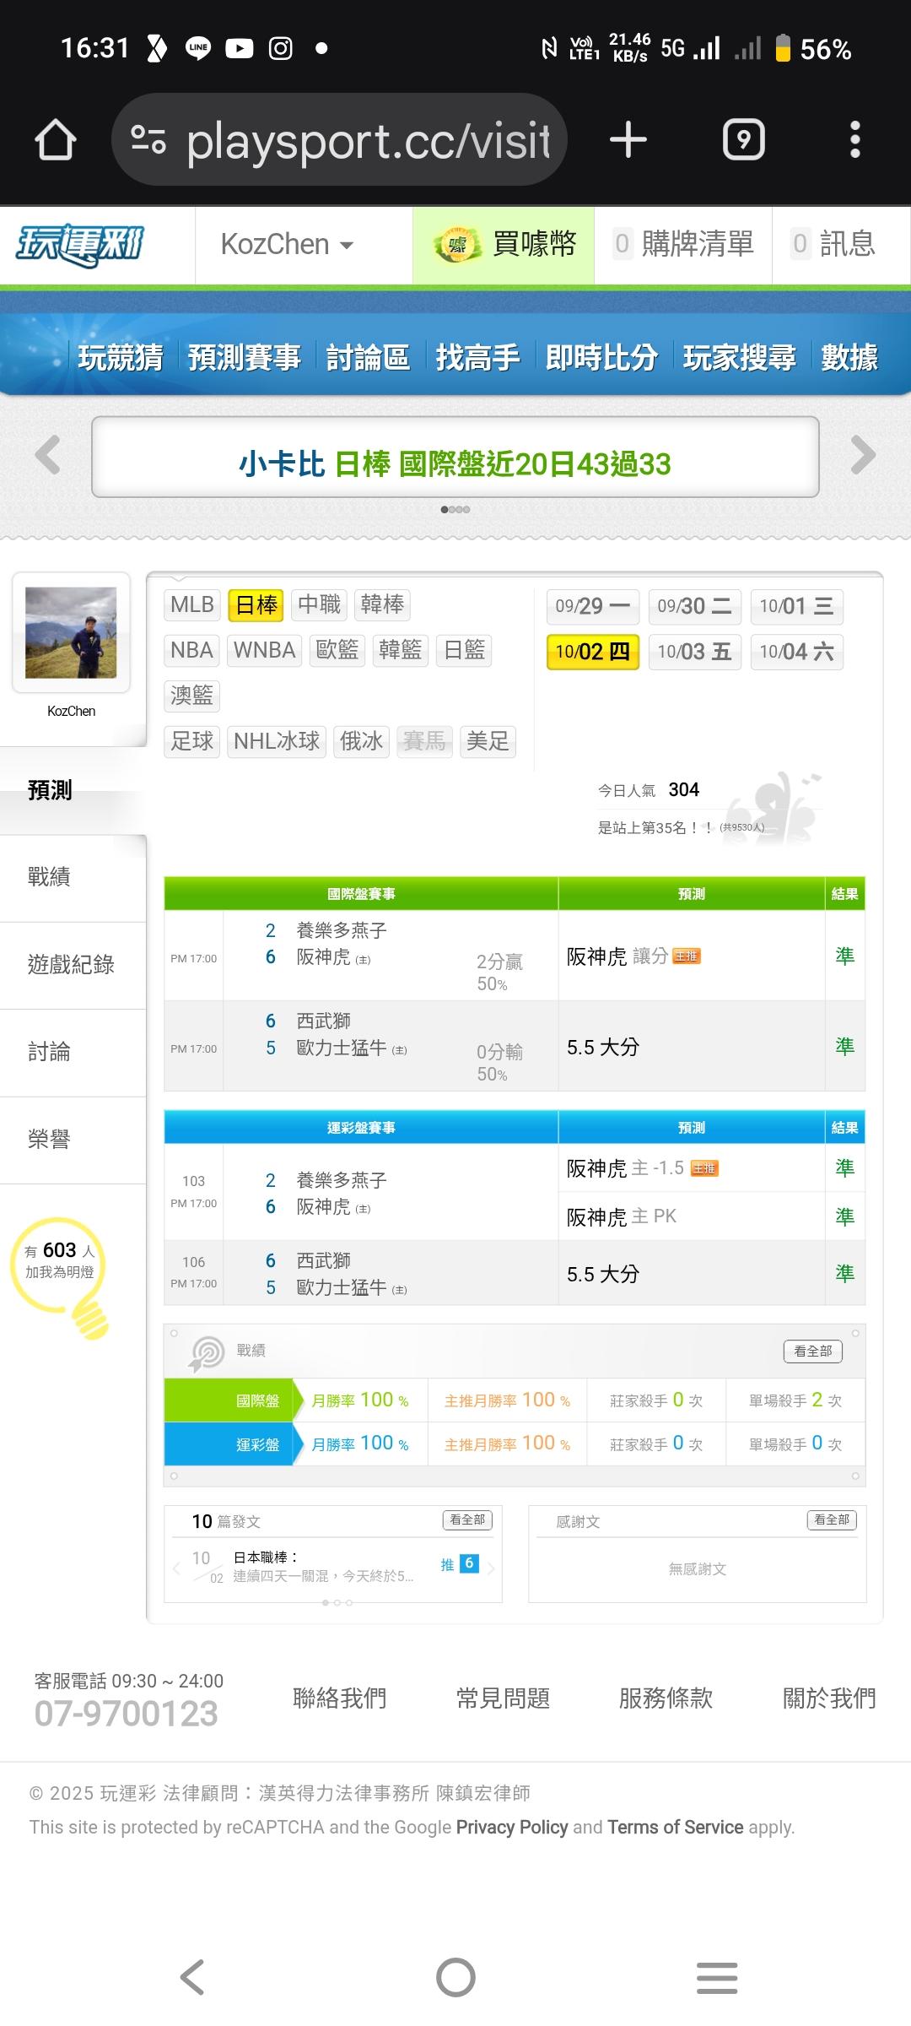Open 找高手 menu
911x2026 pixels.
[x=477, y=357]
